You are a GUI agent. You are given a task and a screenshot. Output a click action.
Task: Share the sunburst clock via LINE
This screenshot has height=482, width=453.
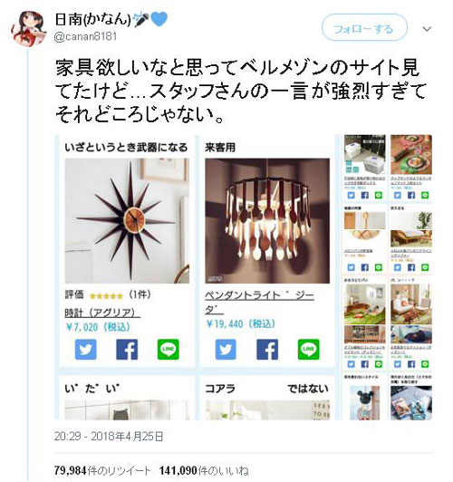[x=169, y=349]
